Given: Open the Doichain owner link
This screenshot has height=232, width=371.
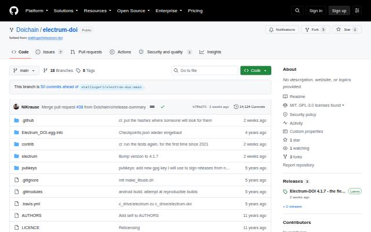Looking at the screenshot, I should 27,30.
